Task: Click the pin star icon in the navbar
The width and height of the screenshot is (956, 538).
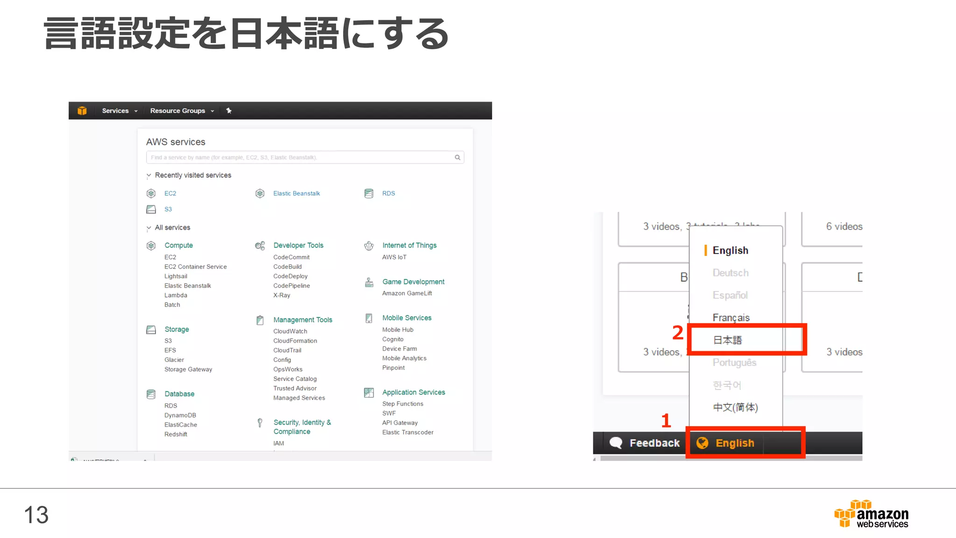Action: [229, 111]
